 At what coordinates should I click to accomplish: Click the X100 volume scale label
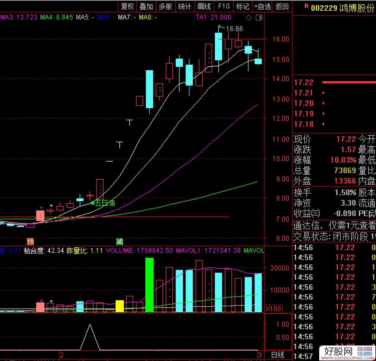point(273,309)
